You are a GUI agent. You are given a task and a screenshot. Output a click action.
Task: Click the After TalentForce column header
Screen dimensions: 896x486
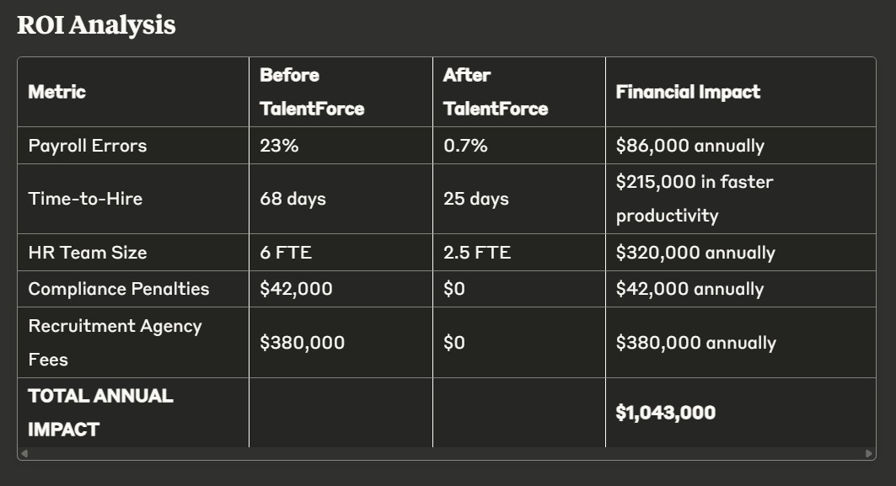(x=519, y=92)
